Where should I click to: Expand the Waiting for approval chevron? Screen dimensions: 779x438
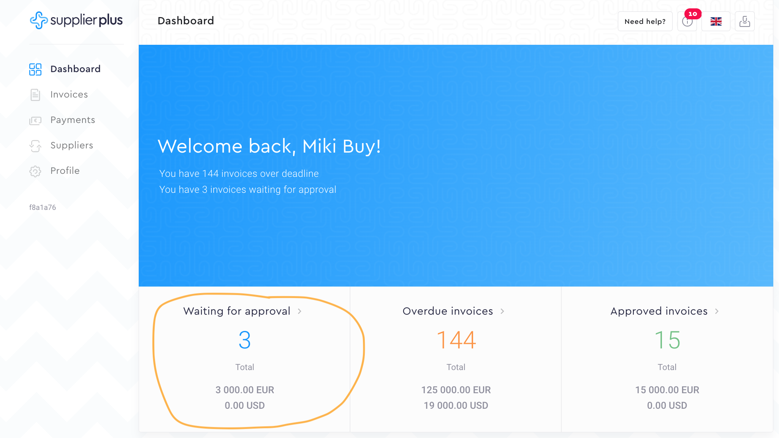[x=300, y=311]
